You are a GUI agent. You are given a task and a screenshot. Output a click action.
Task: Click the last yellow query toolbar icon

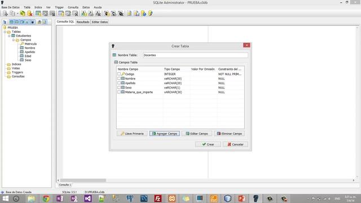pyautogui.click(x=151, y=14)
